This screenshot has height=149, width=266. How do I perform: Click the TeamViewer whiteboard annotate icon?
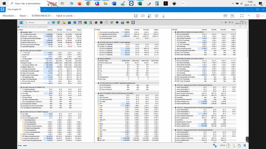225,16
